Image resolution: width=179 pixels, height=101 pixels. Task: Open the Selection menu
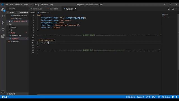click(18, 4)
